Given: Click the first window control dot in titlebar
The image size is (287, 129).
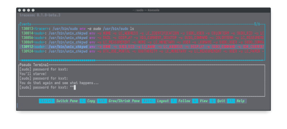Looking at the screenshot, I should point(20,10).
